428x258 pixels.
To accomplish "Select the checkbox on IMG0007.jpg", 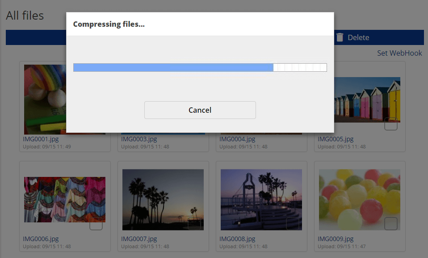I will [x=194, y=225].
